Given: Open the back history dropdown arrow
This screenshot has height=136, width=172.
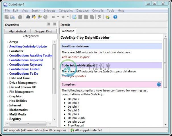Looking at the screenshot, I should coord(58,17).
